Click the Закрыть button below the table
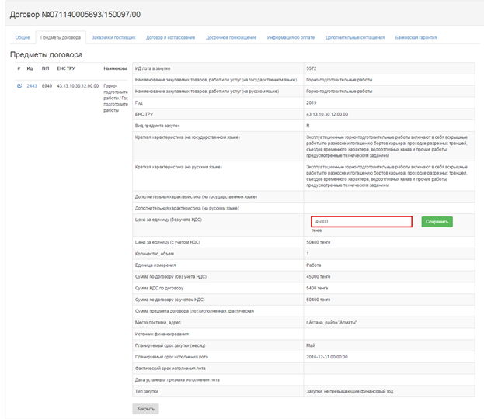The image size is (484, 419). click(145, 408)
